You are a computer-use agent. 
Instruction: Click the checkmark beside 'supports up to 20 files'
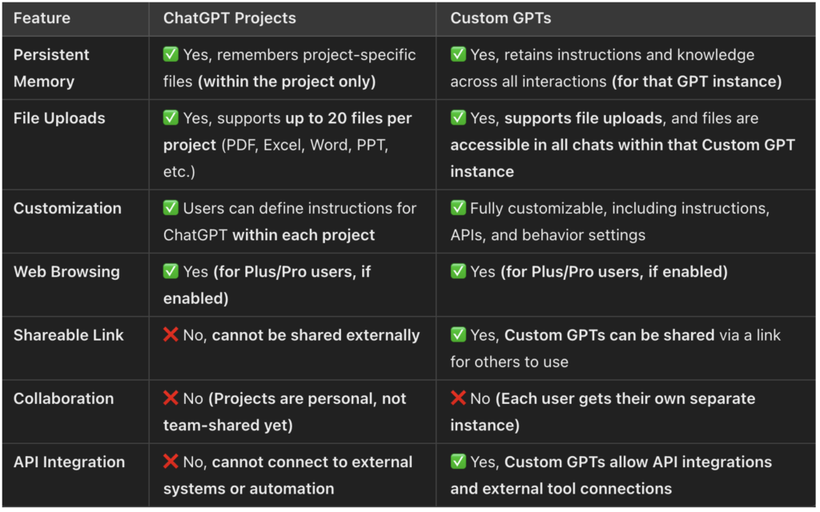click(x=171, y=118)
